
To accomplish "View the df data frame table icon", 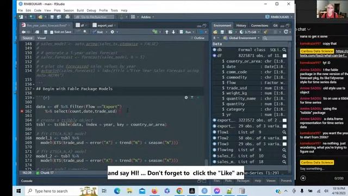I will tap(284, 56).
